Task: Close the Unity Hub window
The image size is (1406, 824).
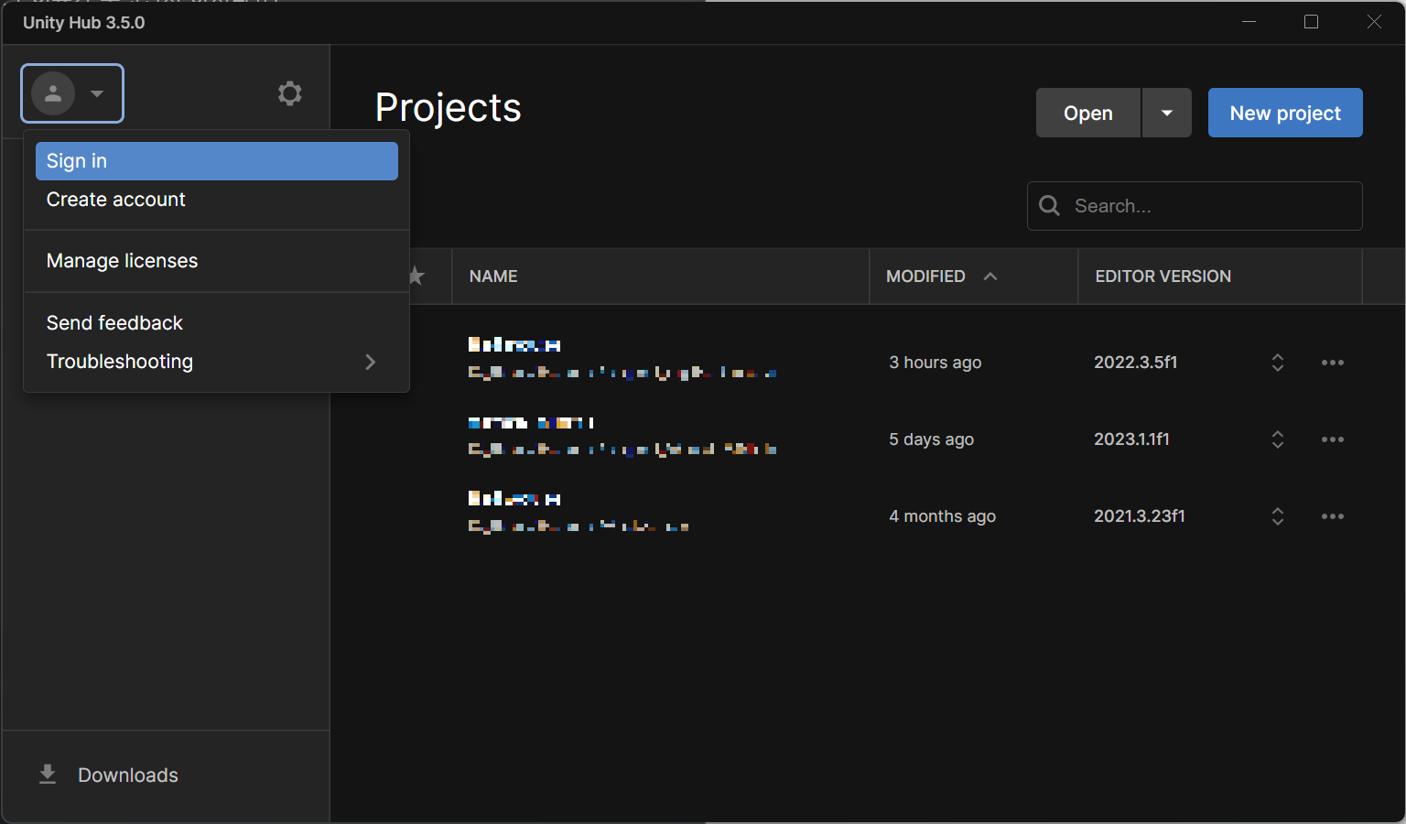Action: click(1374, 22)
